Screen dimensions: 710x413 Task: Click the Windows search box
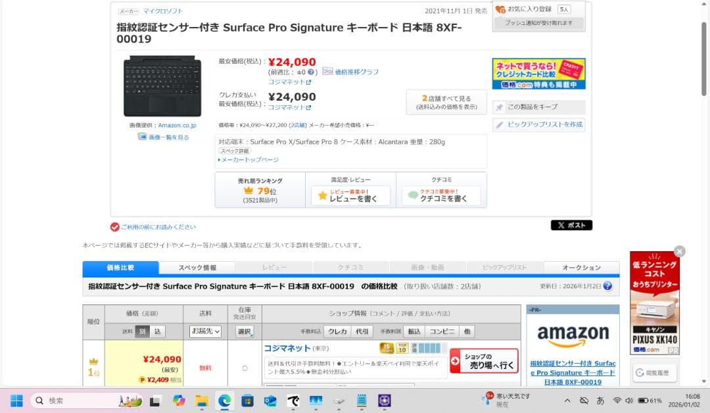53,401
